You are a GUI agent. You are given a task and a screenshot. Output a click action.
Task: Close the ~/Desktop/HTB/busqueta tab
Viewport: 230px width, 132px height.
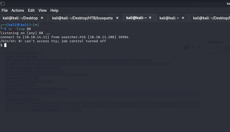coord(117,18)
